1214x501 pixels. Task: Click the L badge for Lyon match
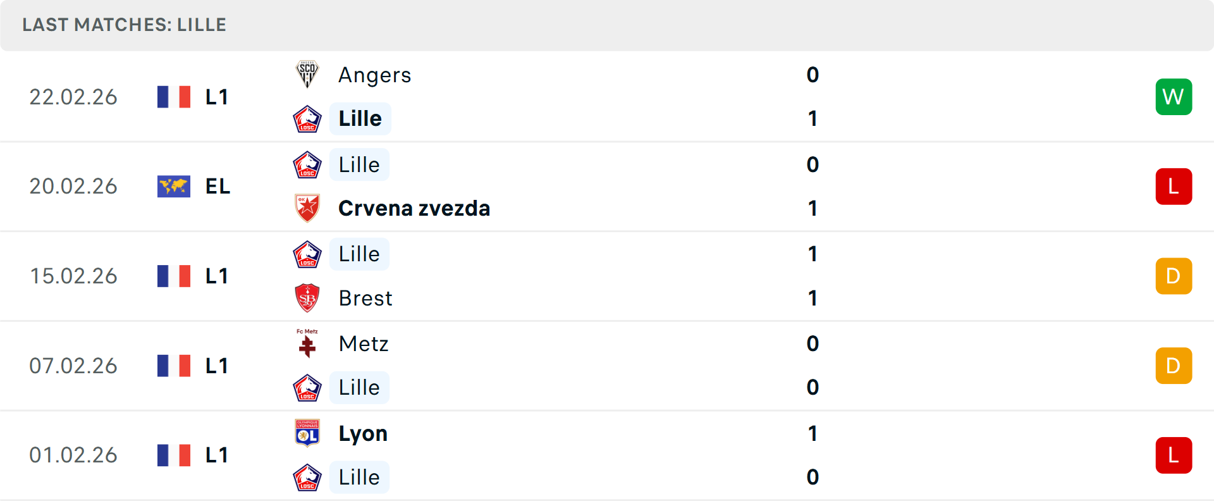point(1174,455)
